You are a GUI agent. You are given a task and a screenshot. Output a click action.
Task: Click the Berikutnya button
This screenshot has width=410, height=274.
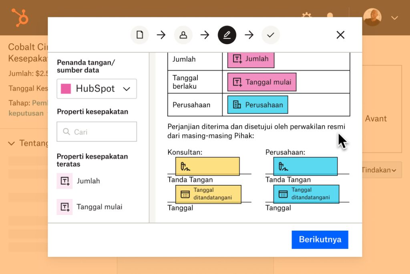(x=320, y=239)
